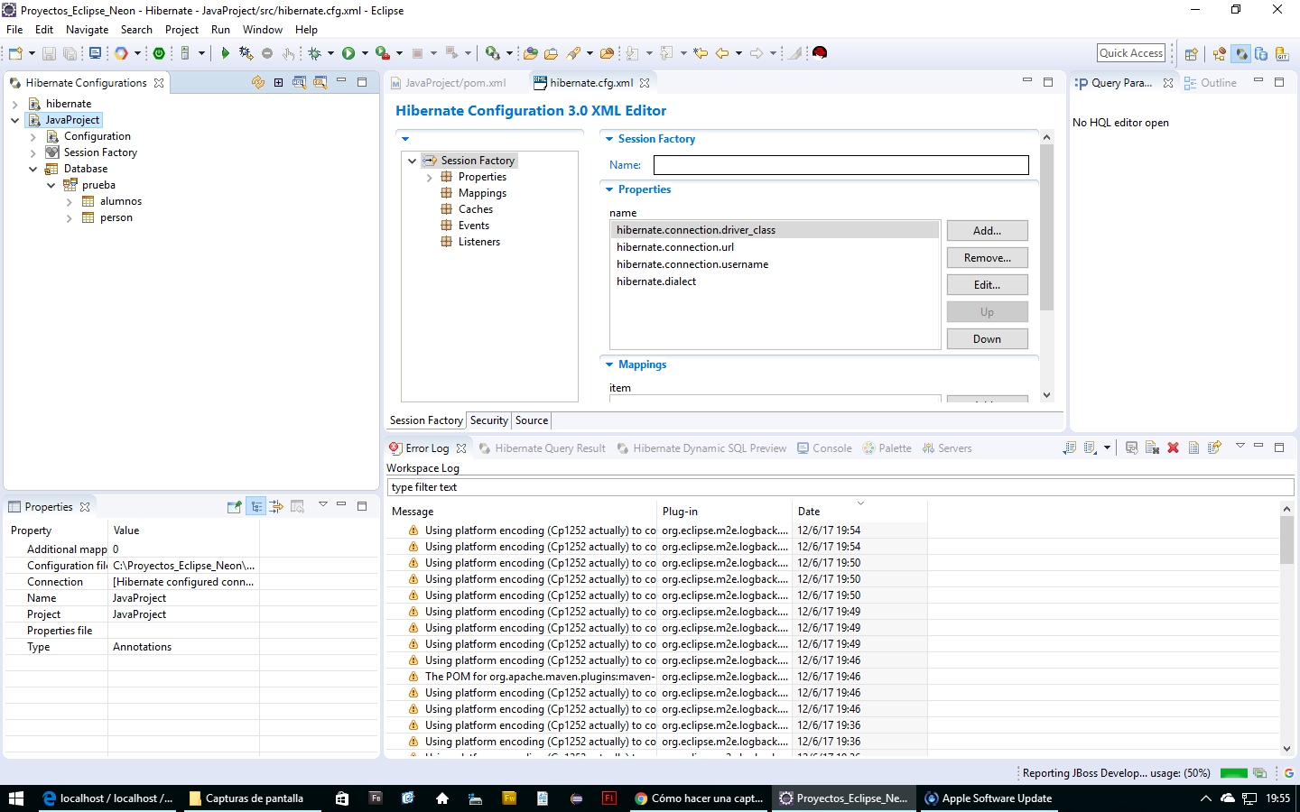Switch to the Java EE perspective icon

tap(1220, 54)
